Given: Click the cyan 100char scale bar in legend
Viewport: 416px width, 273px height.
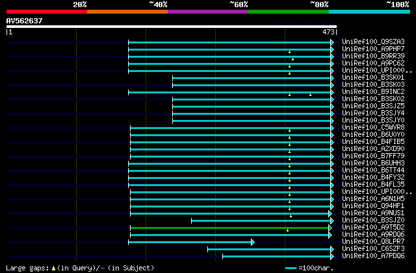Looking at the screenshot, I should pos(291,268).
